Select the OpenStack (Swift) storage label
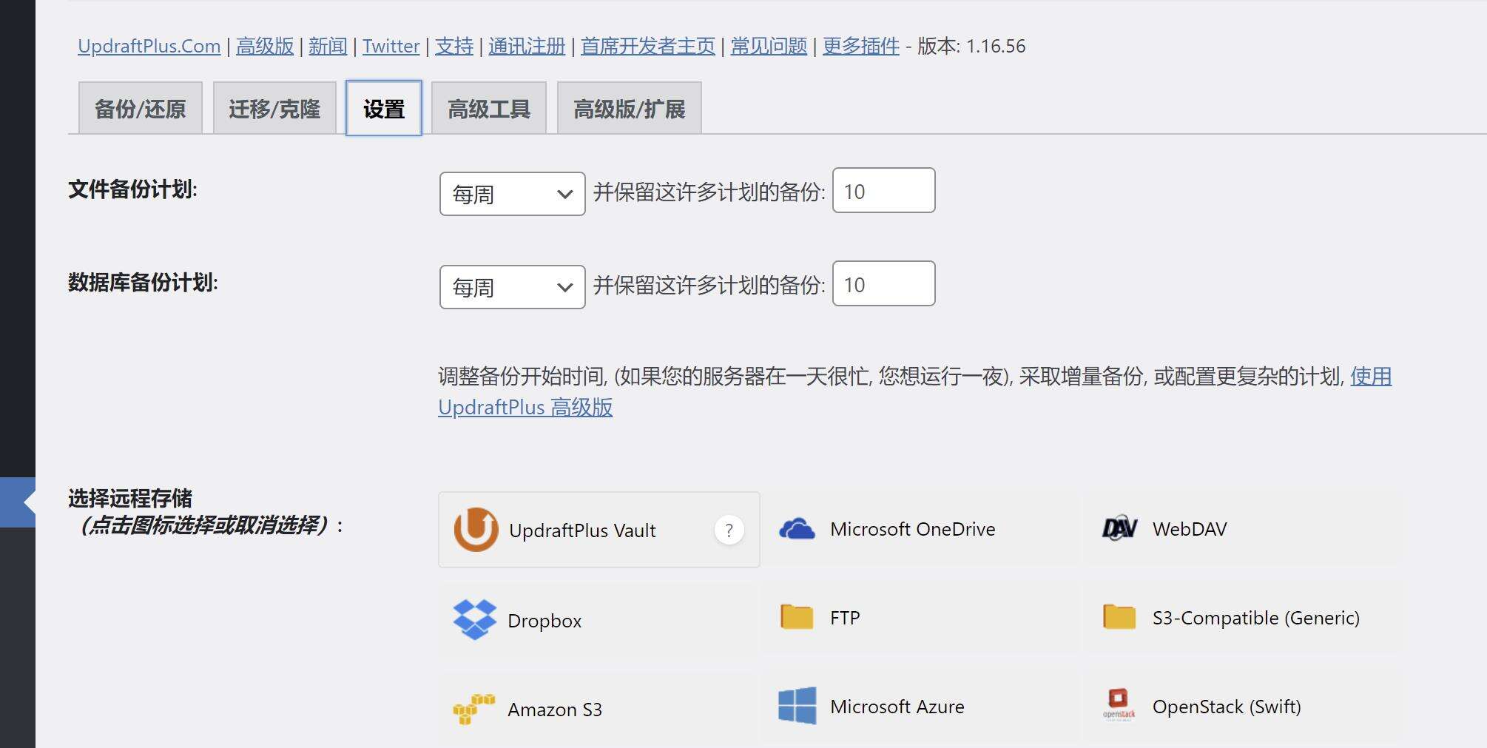 click(x=1227, y=707)
